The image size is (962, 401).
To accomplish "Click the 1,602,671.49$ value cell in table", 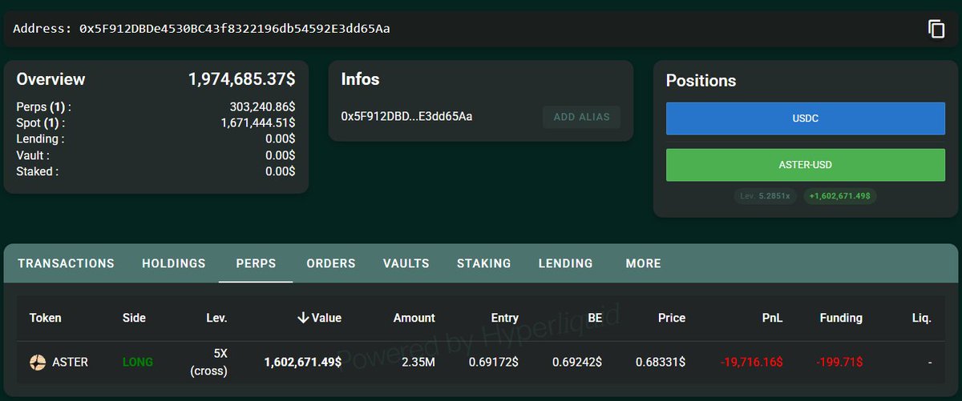I will (303, 363).
